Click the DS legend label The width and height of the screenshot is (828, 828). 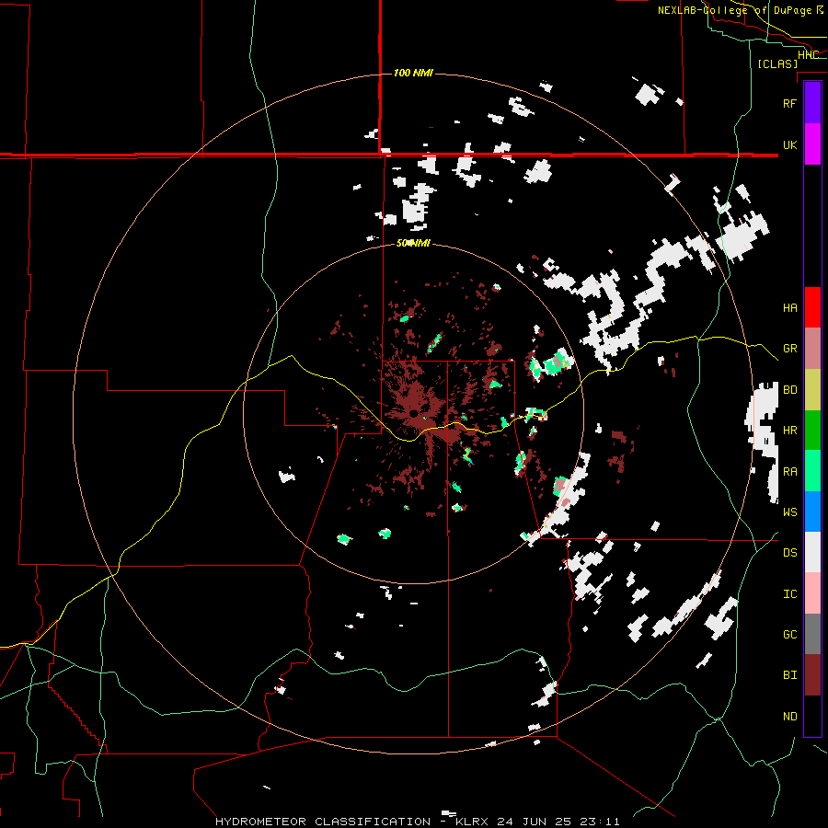point(790,553)
